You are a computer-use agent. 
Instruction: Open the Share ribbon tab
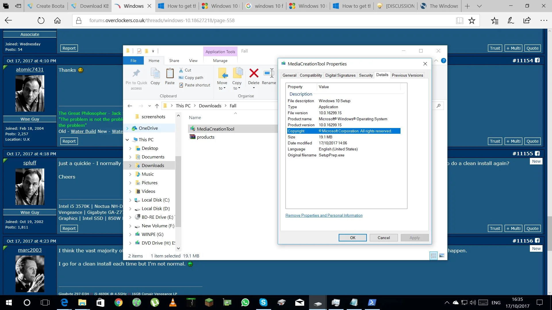174,61
